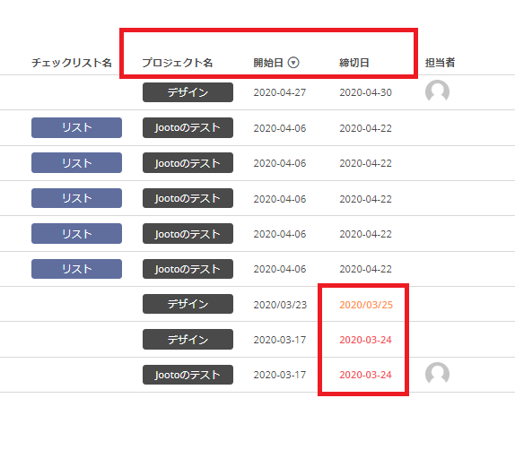Select the プロジェクト名 column header
The image size is (515, 450).
[178, 63]
